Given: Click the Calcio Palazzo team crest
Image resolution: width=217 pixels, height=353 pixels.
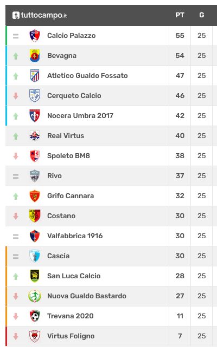Looking at the screenshot, I should tap(35, 36).
